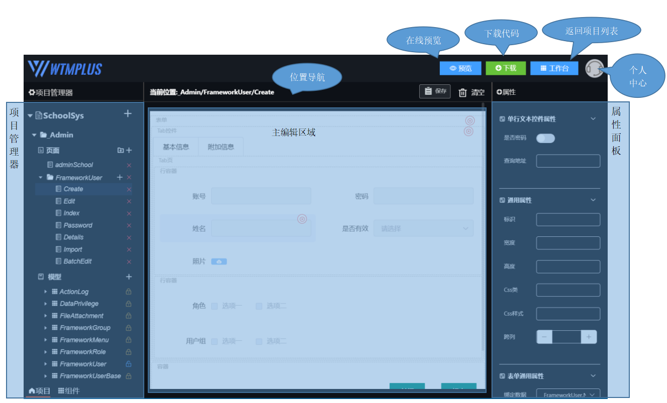Click the upload icon next to 照片
The width and height of the screenshot is (667, 403).
(219, 261)
